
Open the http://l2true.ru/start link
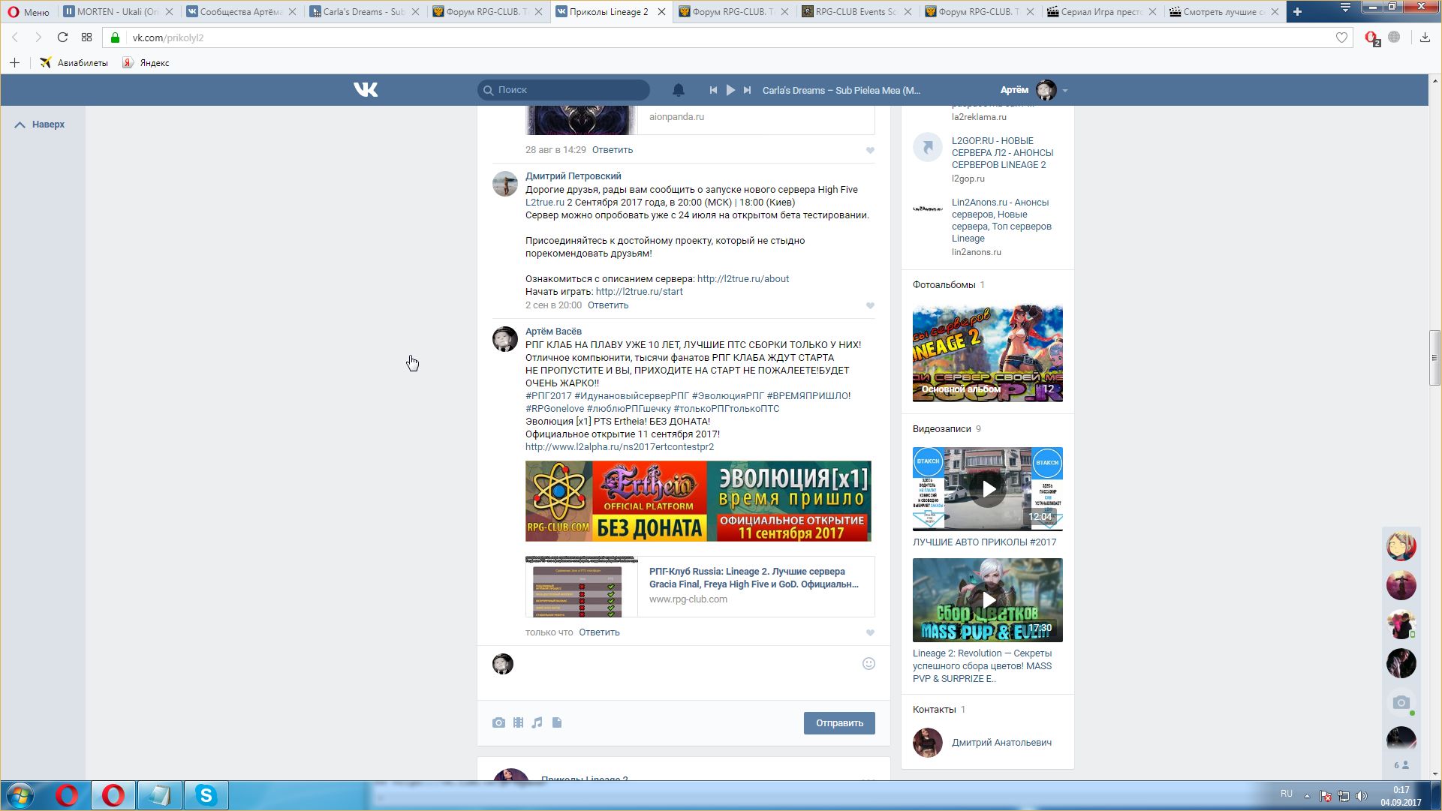(x=640, y=292)
